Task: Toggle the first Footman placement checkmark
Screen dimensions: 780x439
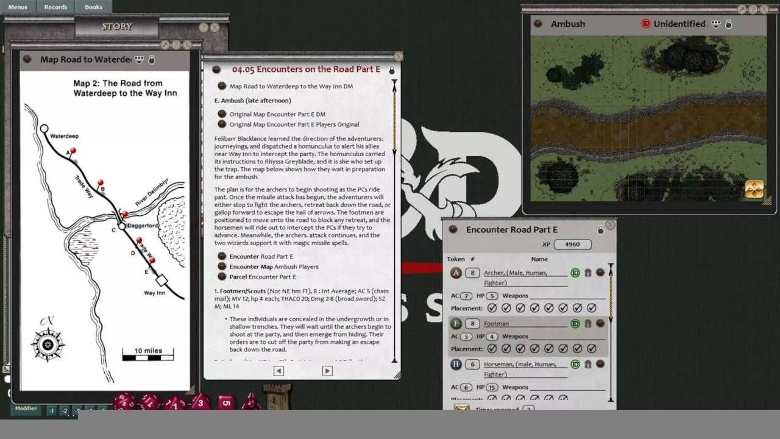Action: tap(492, 349)
